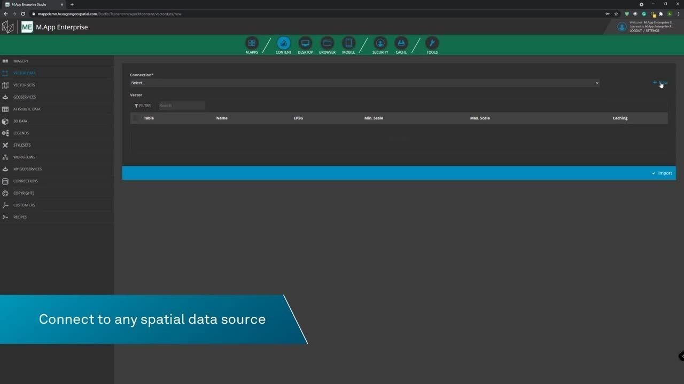This screenshot has width=684, height=384.
Task: Open the Cache section icon
Action: pos(401,43)
